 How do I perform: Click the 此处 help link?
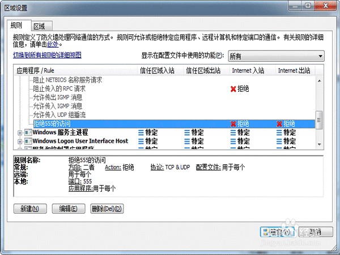[53, 44]
